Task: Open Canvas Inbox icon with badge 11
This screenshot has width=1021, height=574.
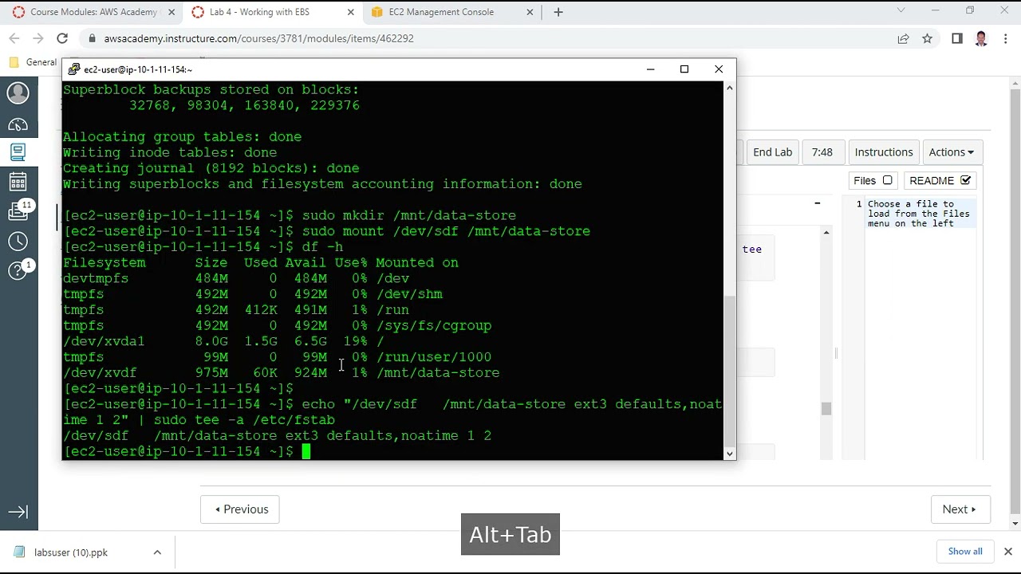Action: point(18,211)
